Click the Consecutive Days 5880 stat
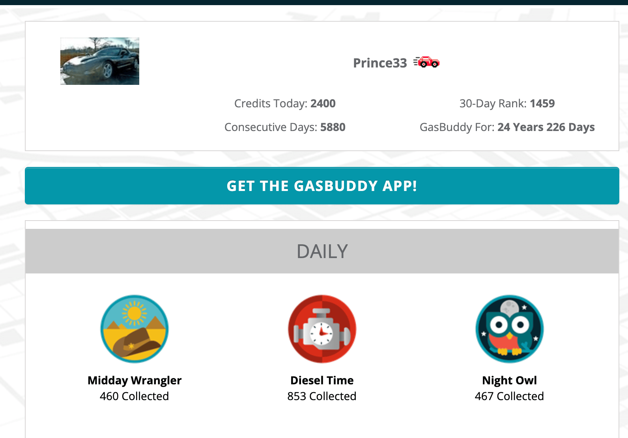Screen dimensions: 628x438 285,127
